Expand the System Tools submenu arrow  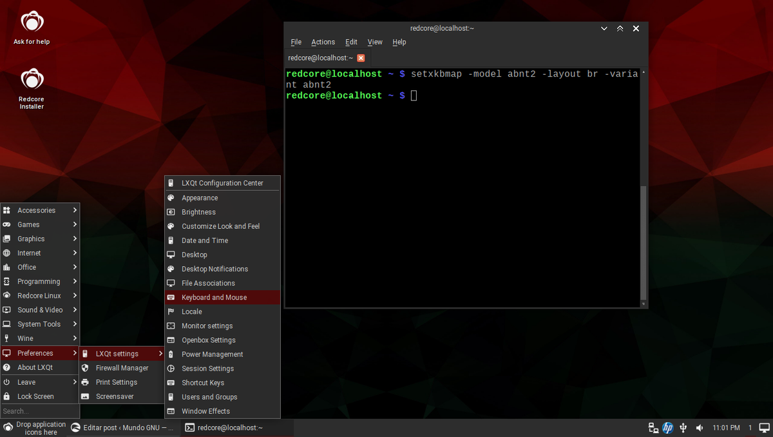click(75, 324)
